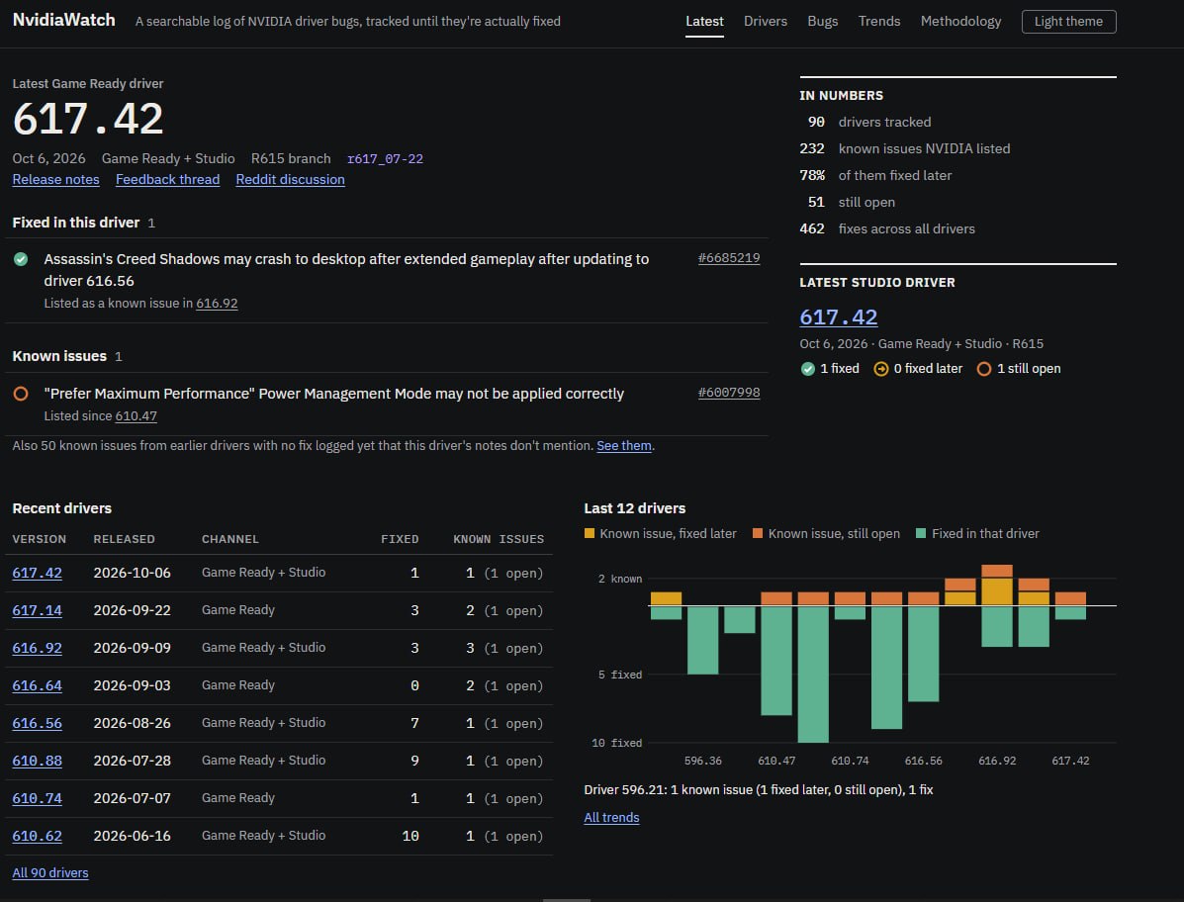The image size is (1184, 902).
Task: Click the green fixed checkmark beside Assassin's Creed Shadows
Action: click(x=21, y=260)
